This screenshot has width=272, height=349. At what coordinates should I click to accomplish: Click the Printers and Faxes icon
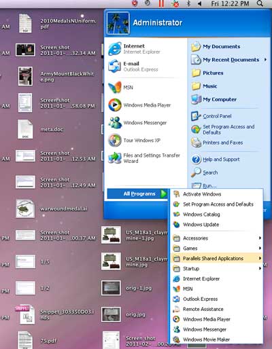click(x=196, y=143)
